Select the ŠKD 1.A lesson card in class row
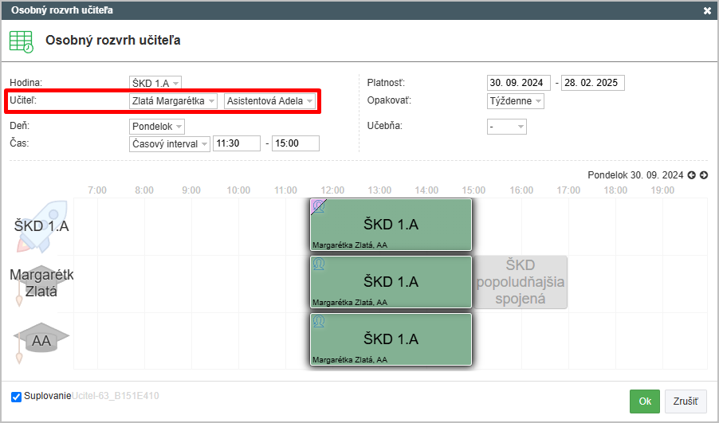 click(x=391, y=225)
